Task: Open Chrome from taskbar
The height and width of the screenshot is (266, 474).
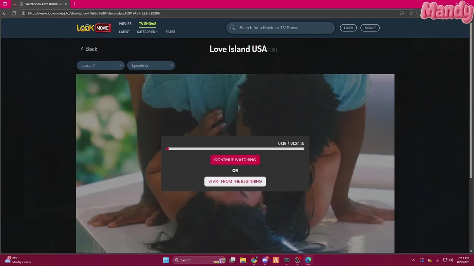Action: click(x=254, y=260)
